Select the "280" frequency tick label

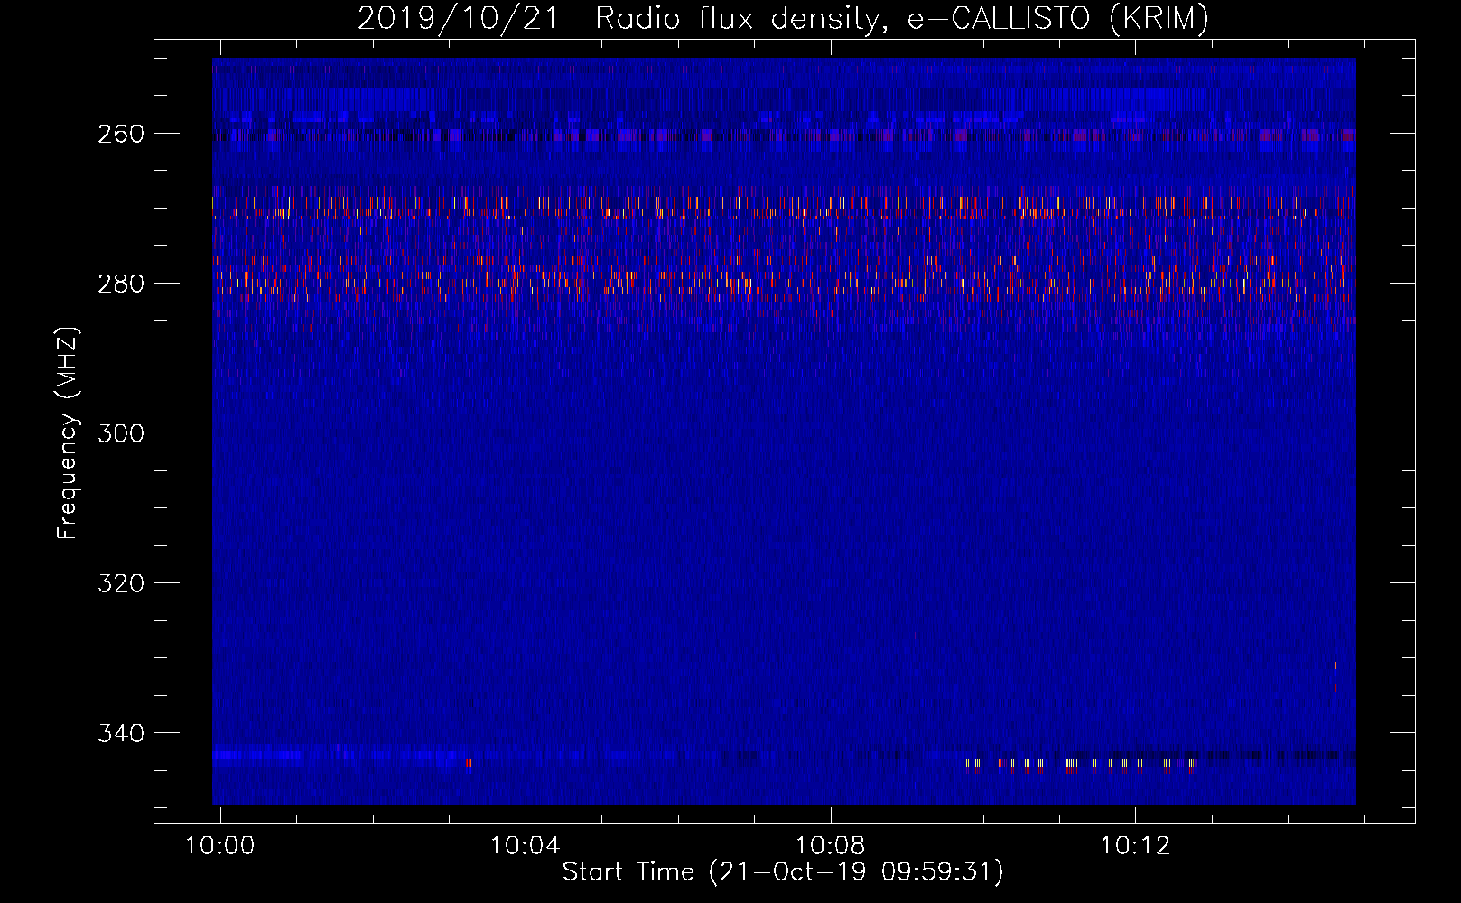click(x=120, y=284)
